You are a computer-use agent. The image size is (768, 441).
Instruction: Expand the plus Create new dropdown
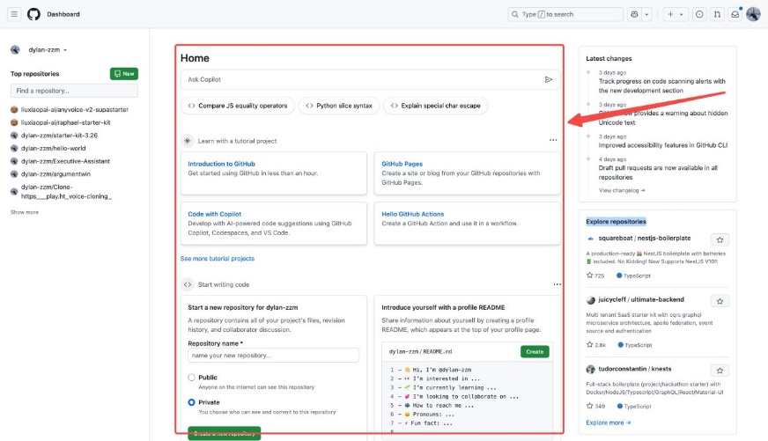pyautogui.click(x=676, y=14)
